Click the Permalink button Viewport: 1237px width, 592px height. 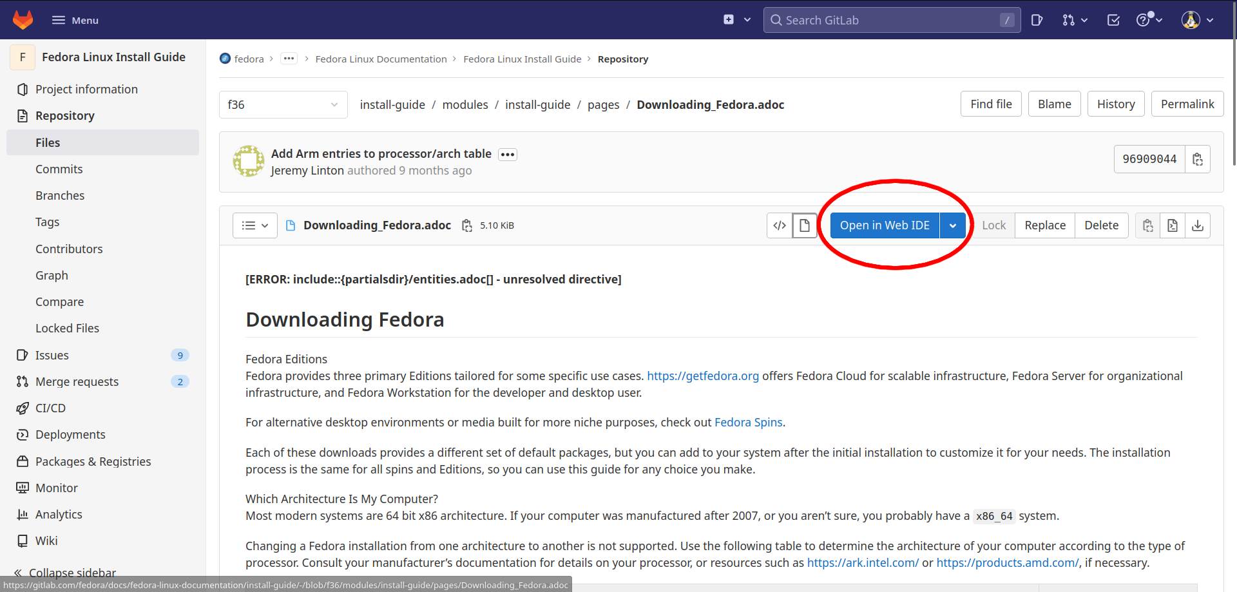tap(1187, 104)
